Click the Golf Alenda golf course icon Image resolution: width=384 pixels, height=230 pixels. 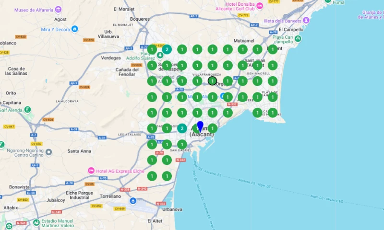(x=28, y=110)
